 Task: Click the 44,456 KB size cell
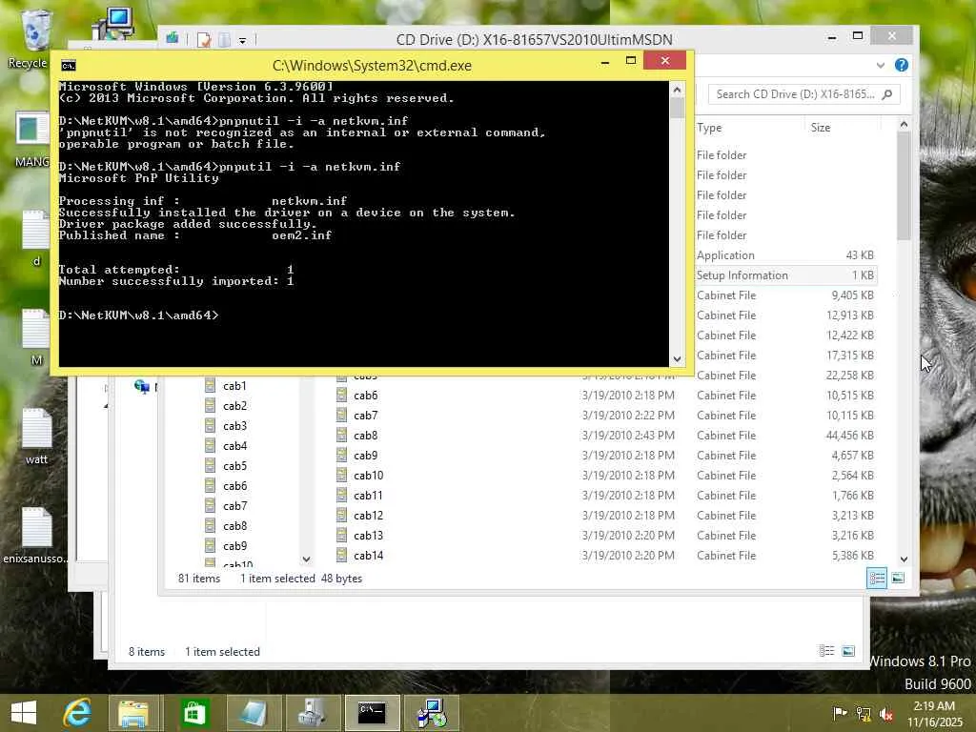tap(849, 435)
